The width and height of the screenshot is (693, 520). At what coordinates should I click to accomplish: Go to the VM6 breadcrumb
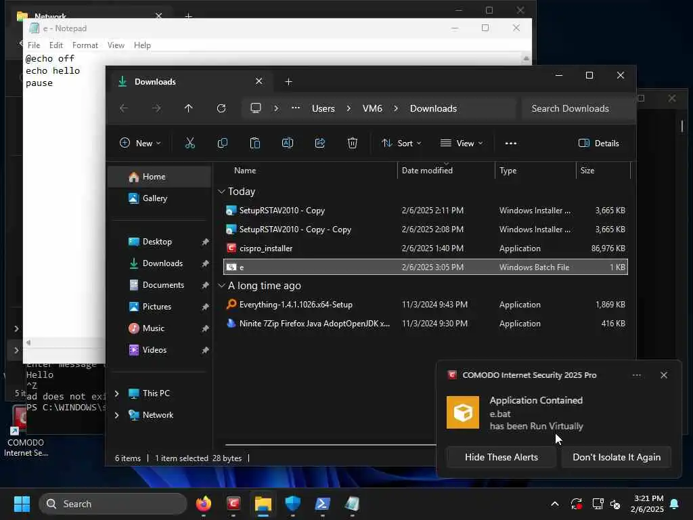pos(372,108)
